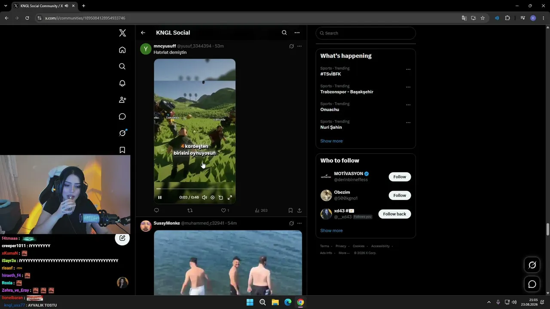
Task: Open the Chrome tab search dropdown
Action: coord(6,6)
